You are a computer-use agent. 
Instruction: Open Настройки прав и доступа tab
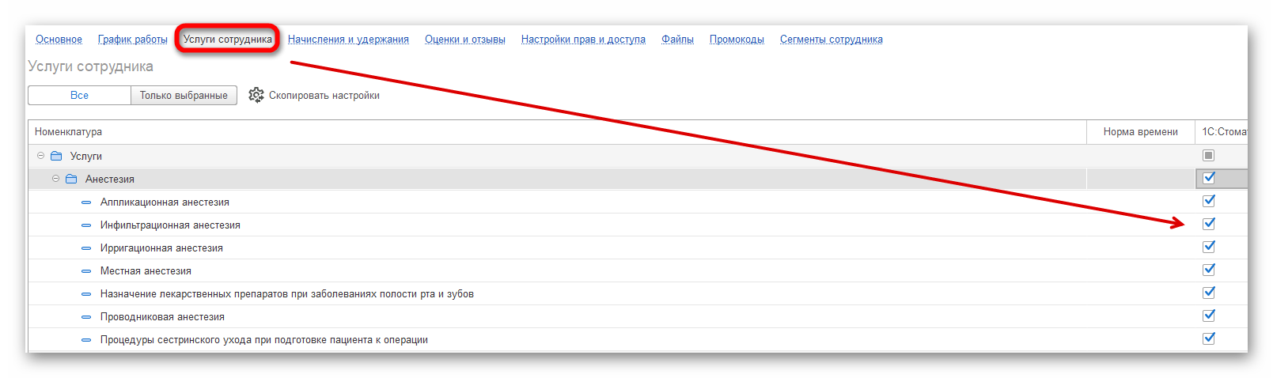pyautogui.click(x=583, y=40)
